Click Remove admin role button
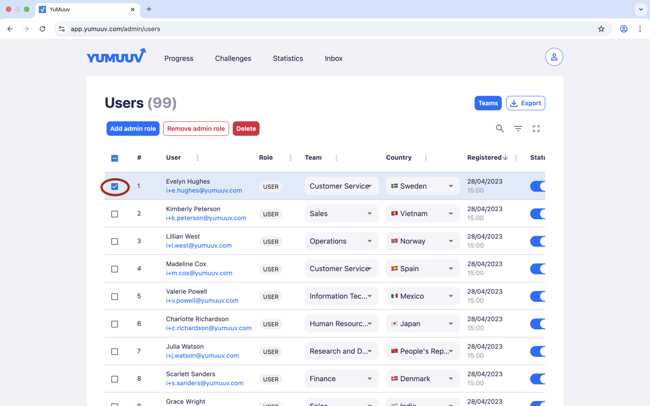 click(196, 129)
